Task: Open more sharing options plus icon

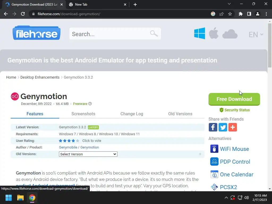Action: click(x=233, y=127)
